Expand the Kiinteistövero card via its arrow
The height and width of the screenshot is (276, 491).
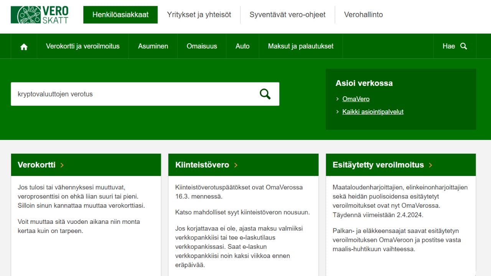pos(236,165)
